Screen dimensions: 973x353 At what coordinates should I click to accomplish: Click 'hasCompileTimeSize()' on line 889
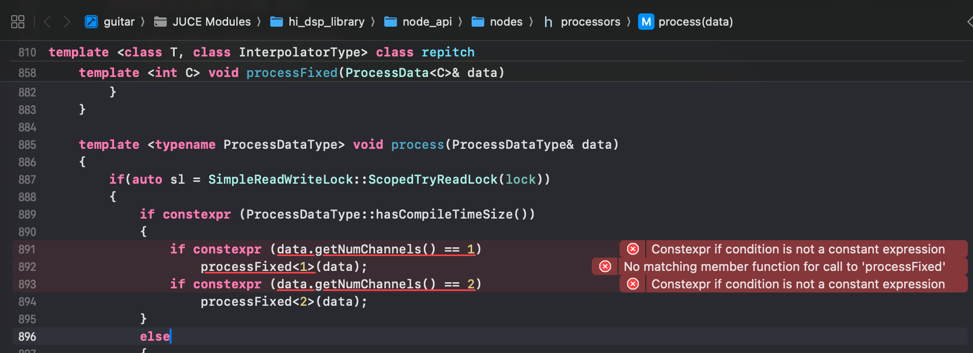point(451,214)
